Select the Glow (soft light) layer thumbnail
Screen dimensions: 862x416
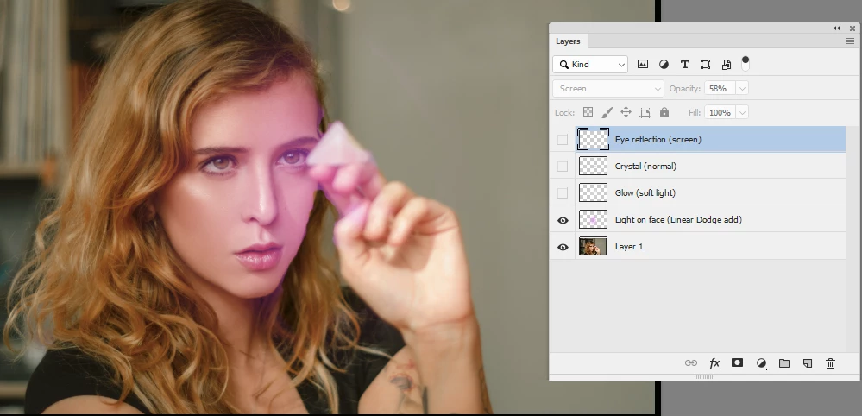(593, 192)
